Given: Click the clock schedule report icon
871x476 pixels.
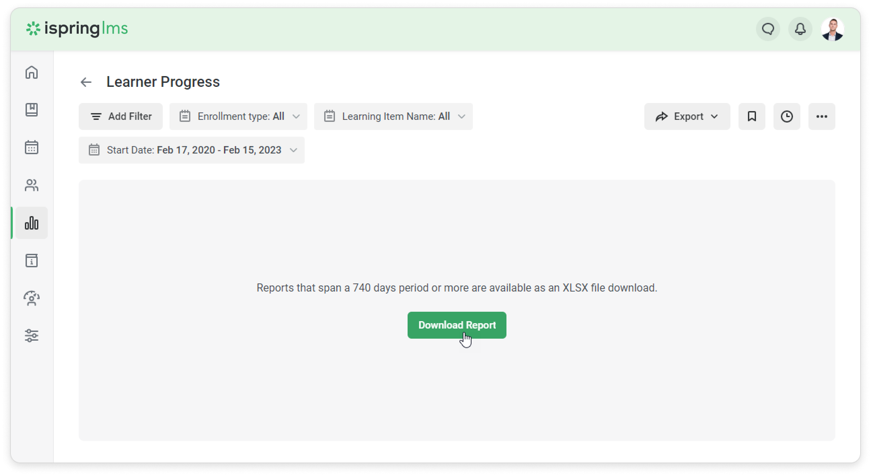Looking at the screenshot, I should point(787,116).
